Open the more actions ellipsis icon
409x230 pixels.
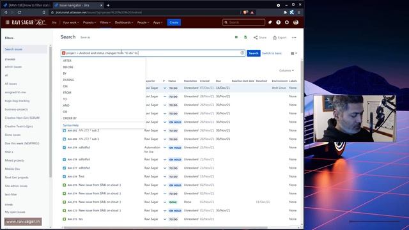coord(294,38)
